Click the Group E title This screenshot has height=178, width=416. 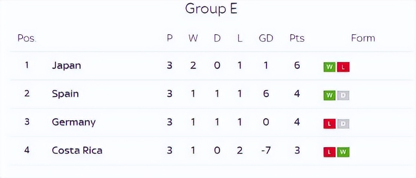tap(211, 9)
